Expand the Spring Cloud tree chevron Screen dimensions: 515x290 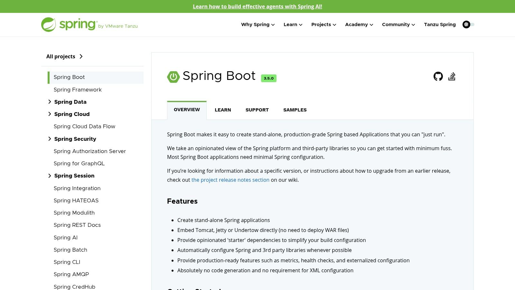[50, 114]
